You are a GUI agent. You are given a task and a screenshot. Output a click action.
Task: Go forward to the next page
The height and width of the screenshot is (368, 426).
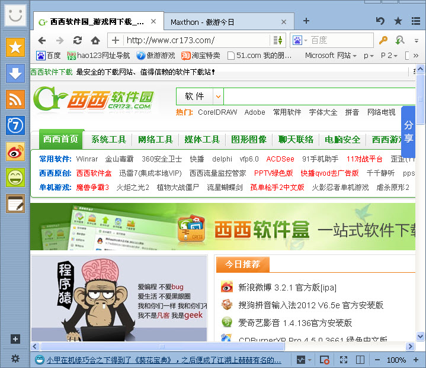60,41
